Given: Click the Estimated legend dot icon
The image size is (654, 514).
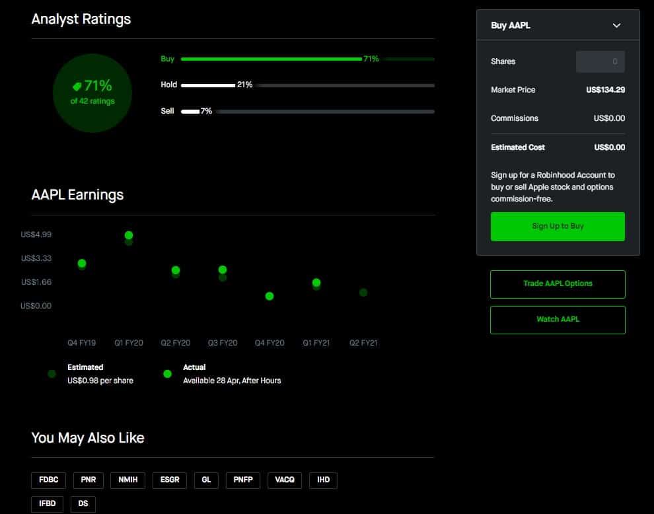Looking at the screenshot, I should [52, 374].
